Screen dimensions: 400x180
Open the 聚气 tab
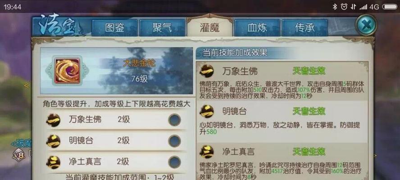pyautogui.click(x=162, y=28)
